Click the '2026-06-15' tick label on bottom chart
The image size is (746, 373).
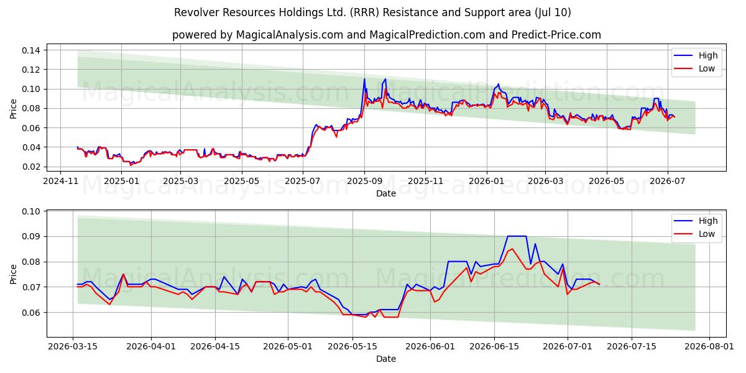(x=495, y=346)
